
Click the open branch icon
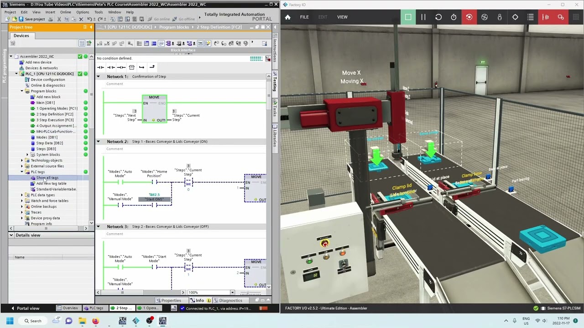tap(141, 67)
